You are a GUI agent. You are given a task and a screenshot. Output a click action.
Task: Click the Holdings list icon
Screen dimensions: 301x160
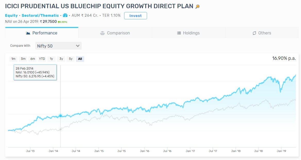tap(179, 33)
